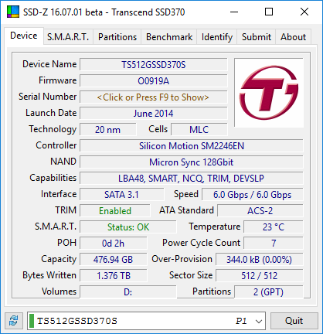Switch to the Partitions tab

click(x=117, y=37)
